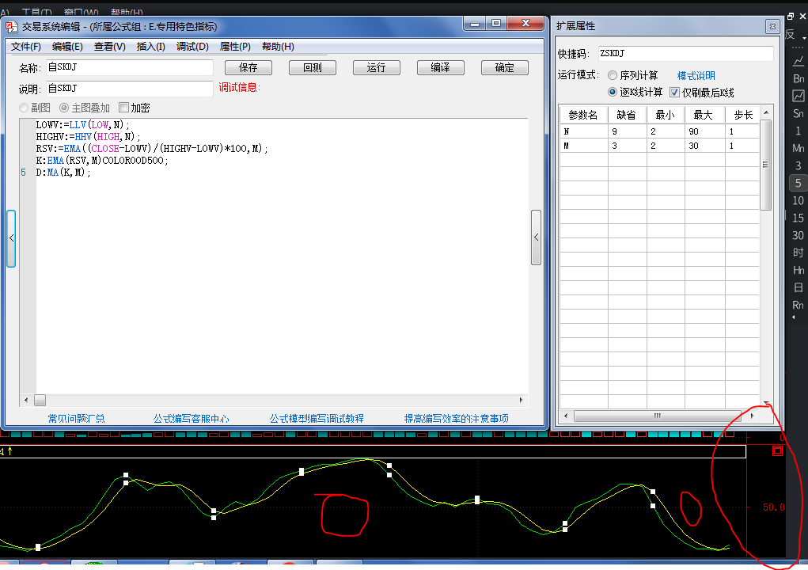Choose the 30 minute period in sidebar
Viewport: 808px width, 570px height.
799,236
